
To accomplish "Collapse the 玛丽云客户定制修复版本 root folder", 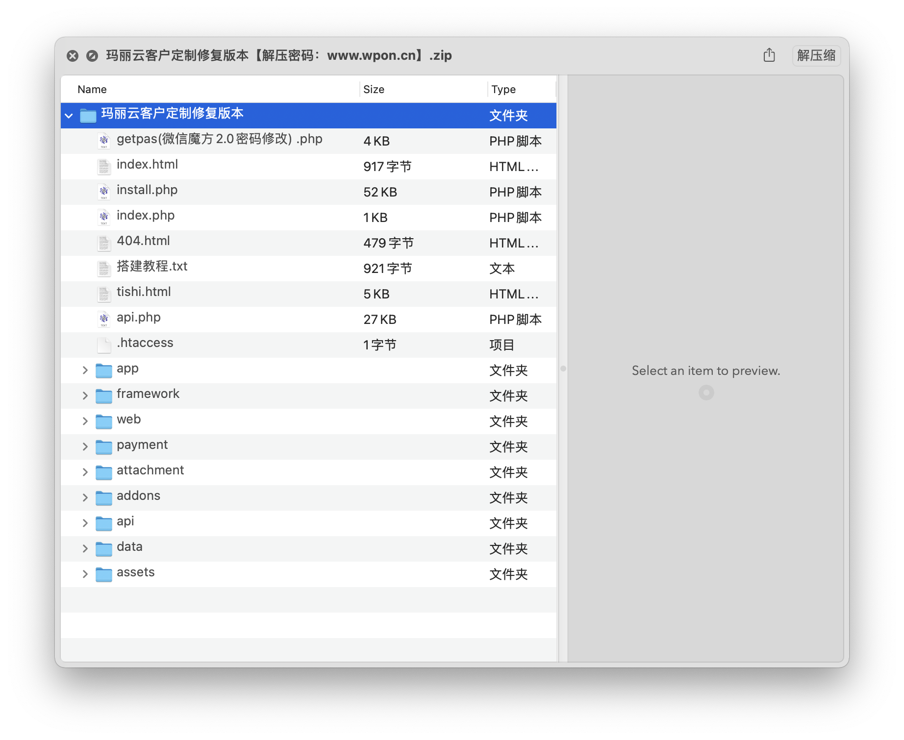I will tap(69, 116).
